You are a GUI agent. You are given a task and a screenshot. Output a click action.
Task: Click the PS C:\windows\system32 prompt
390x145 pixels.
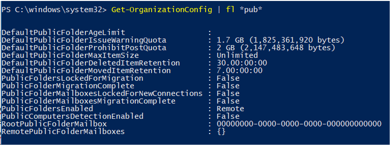pyautogui.click(x=54, y=10)
